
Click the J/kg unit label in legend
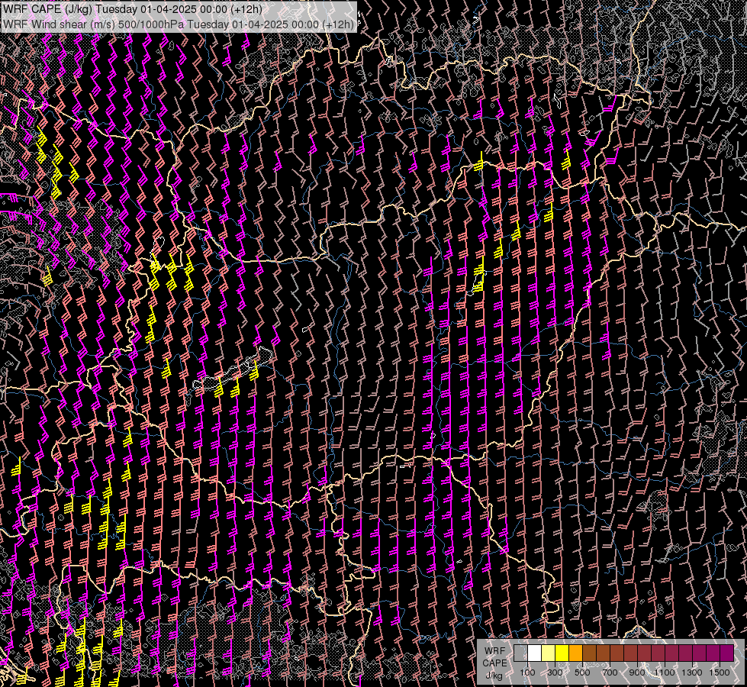494,676
